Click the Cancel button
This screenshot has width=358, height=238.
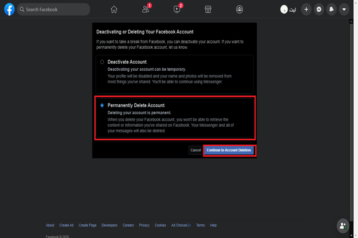196,150
